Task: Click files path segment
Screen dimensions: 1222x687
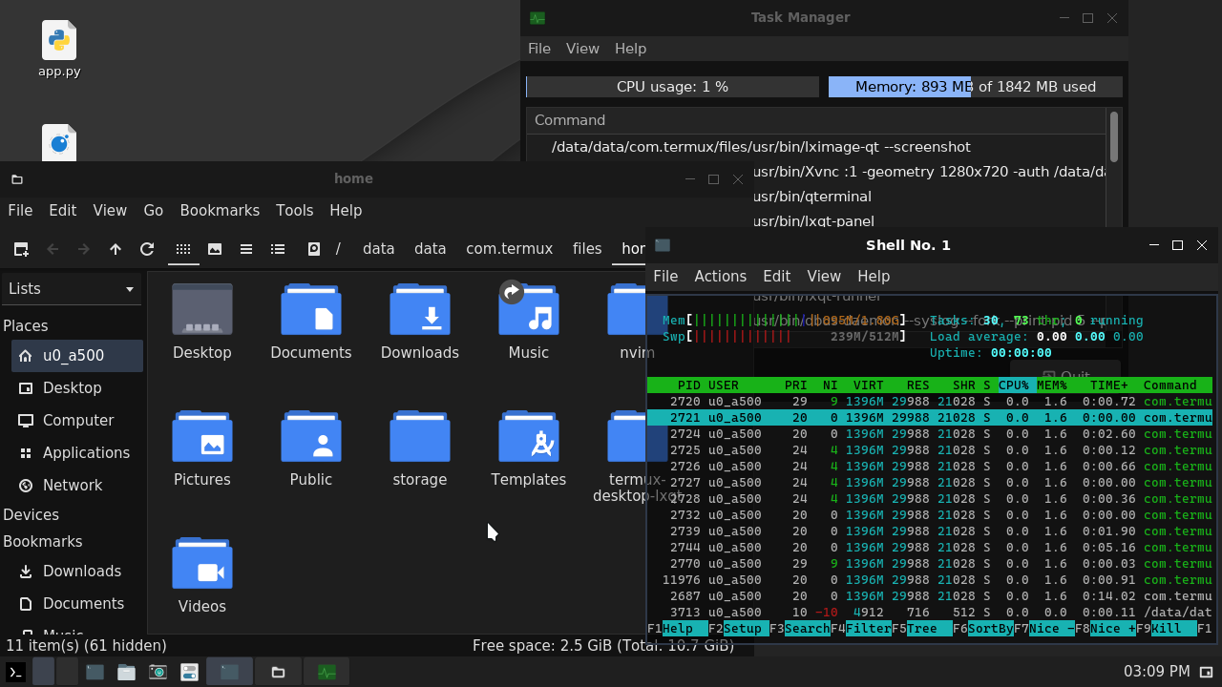Action: click(x=587, y=249)
